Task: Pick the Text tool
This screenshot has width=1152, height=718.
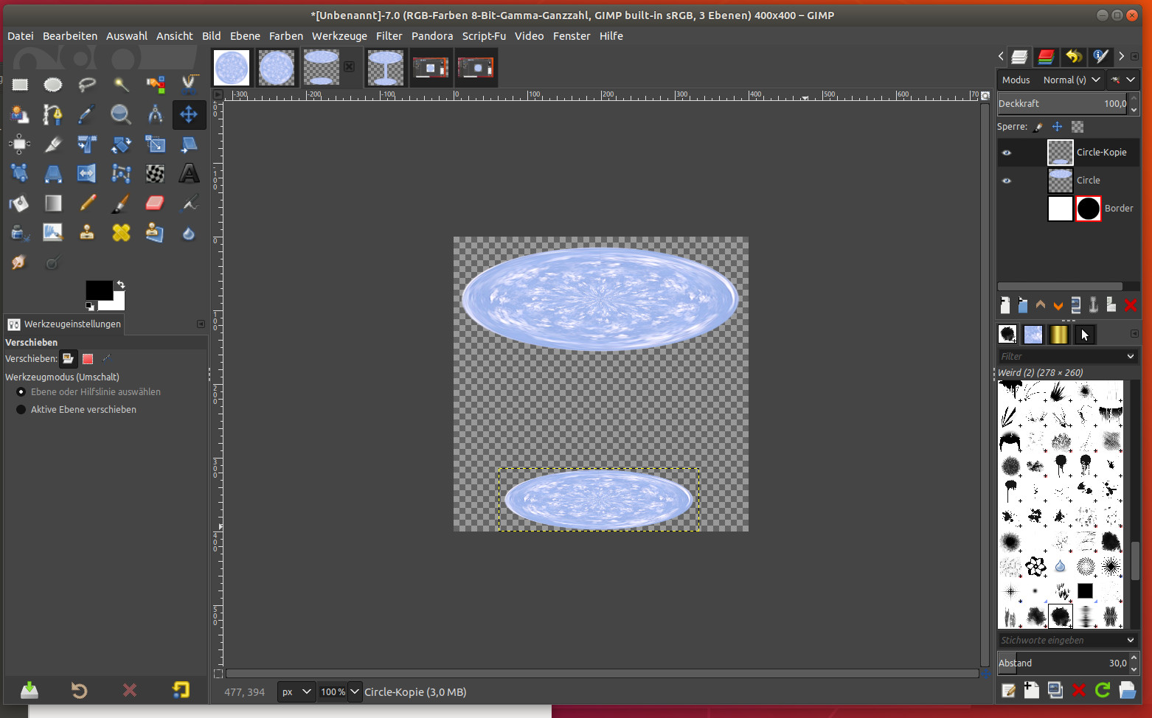Action: [x=189, y=173]
